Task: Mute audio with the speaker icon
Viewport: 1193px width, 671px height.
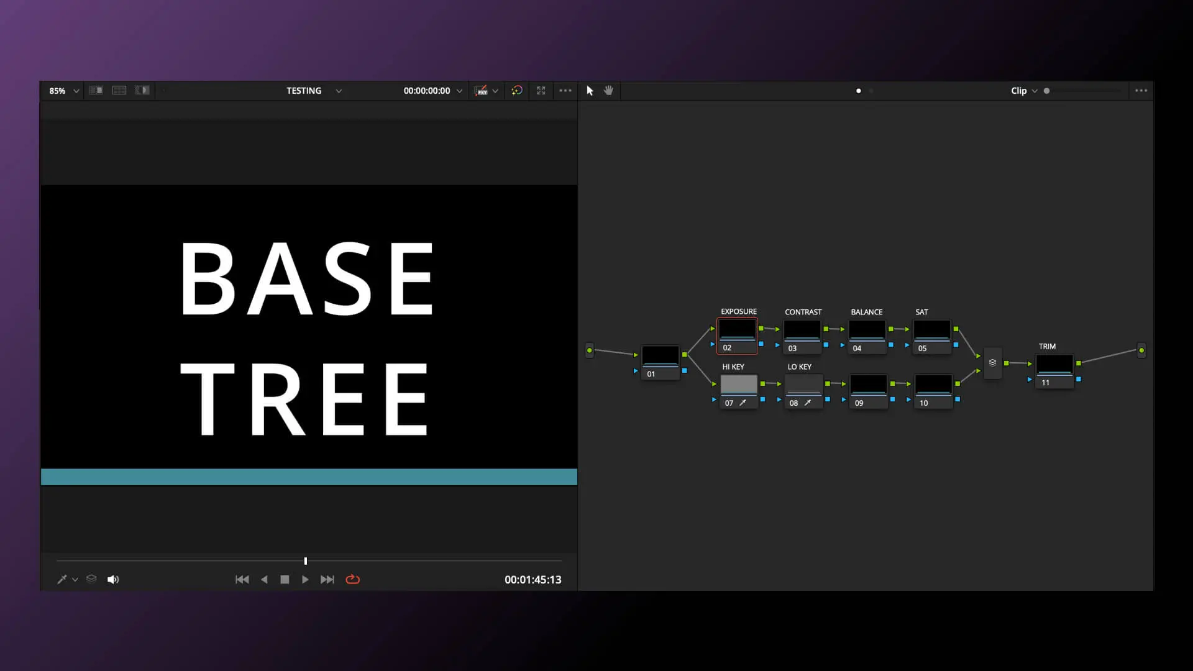Action: (x=113, y=579)
